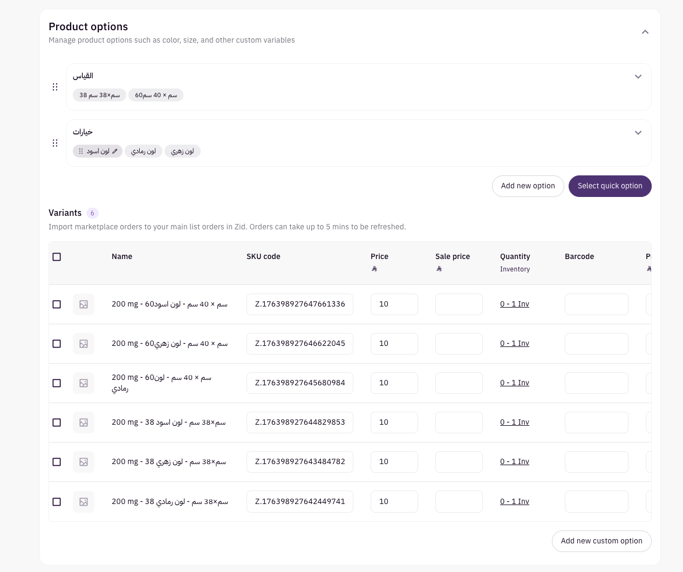Open 0 - 1 Inv link for SKU 4829853
The width and height of the screenshot is (683, 572).
pyautogui.click(x=515, y=423)
